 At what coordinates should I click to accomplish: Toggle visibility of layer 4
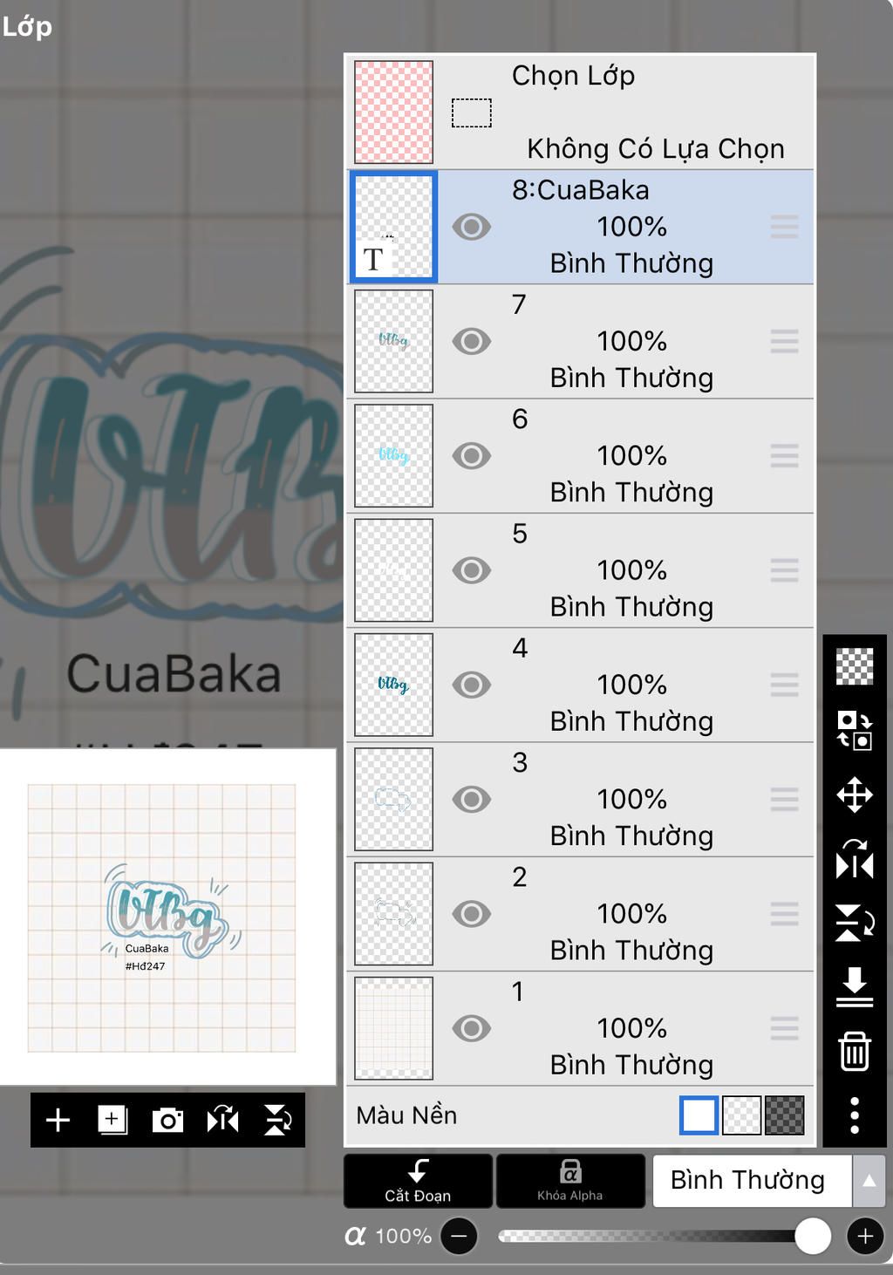point(471,685)
